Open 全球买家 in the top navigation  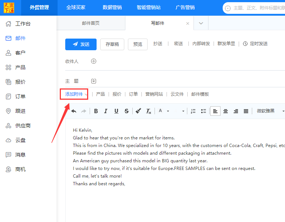coord(76,7)
